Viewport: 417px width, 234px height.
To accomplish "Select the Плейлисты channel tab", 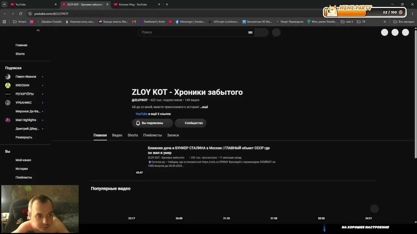I will [152, 135].
